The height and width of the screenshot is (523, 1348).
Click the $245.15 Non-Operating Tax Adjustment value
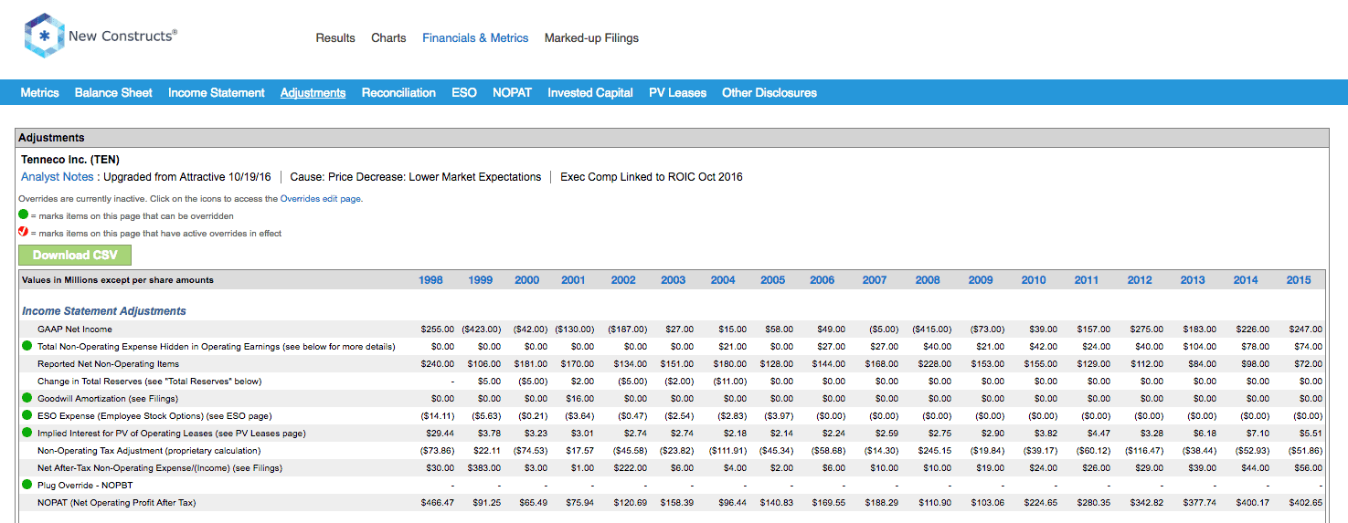[934, 451]
